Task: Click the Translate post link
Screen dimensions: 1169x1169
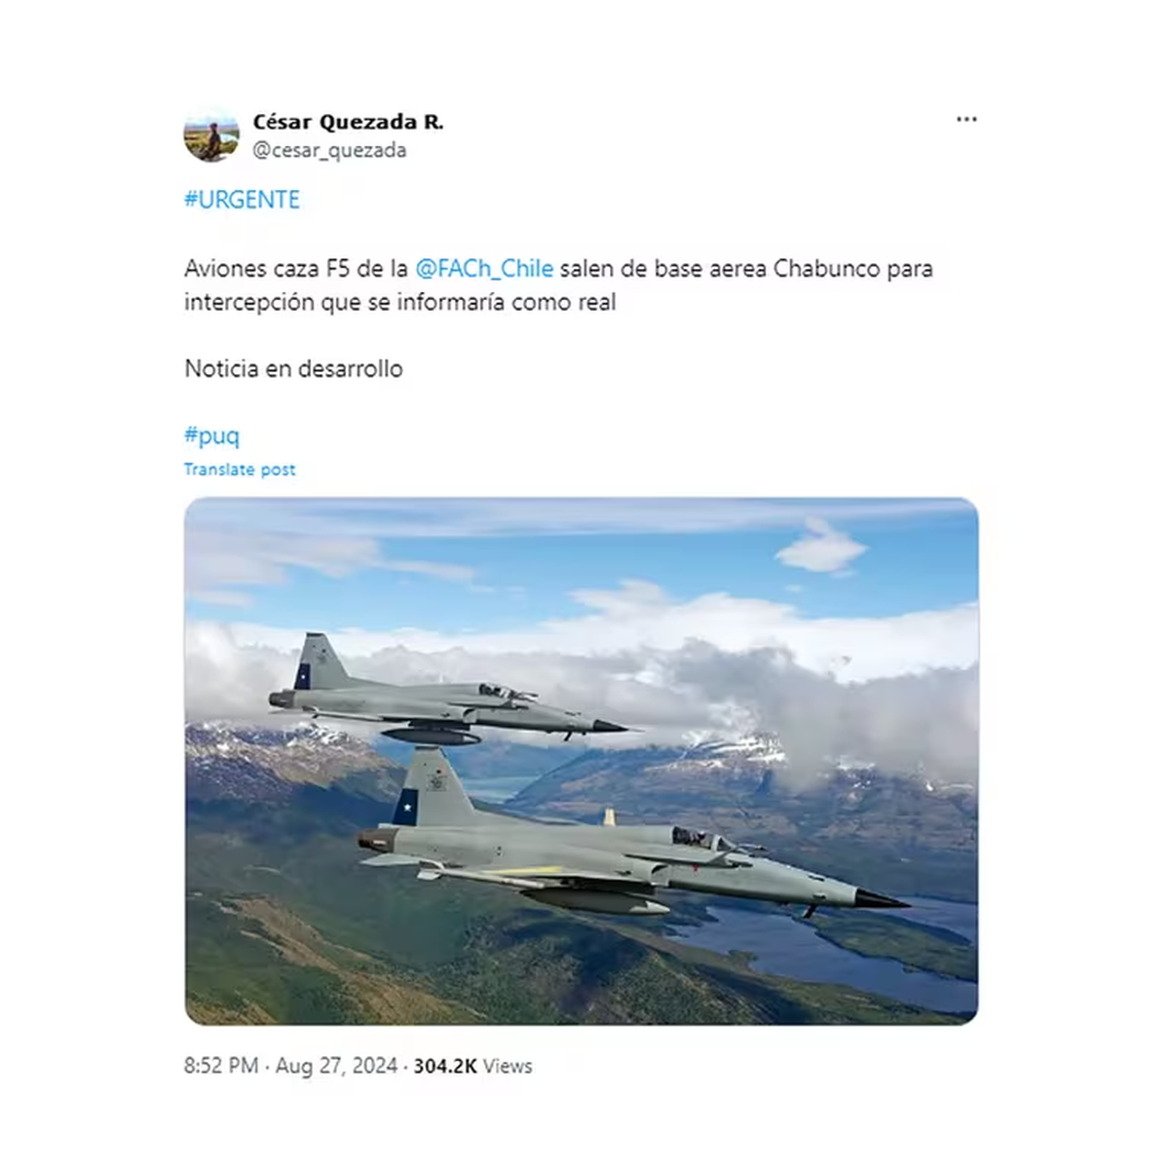Action: [240, 470]
